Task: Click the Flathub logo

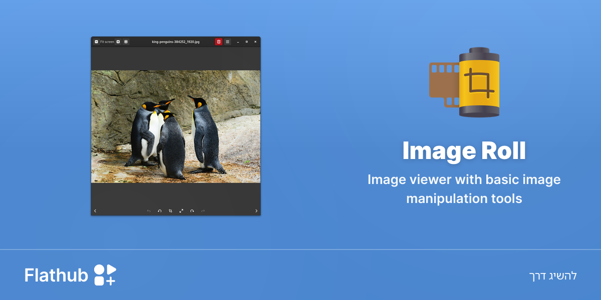Action: pos(70,275)
